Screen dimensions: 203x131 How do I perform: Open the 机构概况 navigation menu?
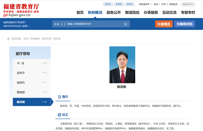95,12
